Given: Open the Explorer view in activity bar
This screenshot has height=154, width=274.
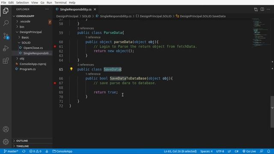Looking at the screenshot, I should (x=6, y=11).
